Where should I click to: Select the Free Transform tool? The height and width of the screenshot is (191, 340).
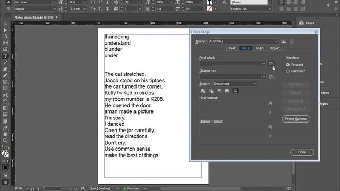click(x=5, y=101)
